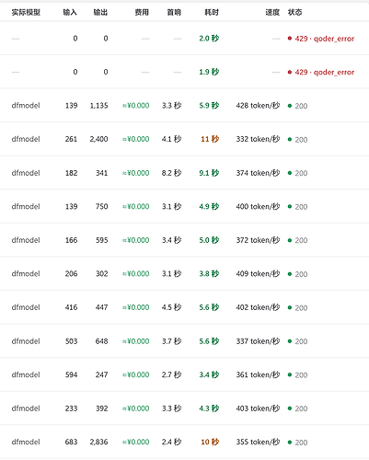Click the 200 status beside 428 token/秒
369x460 pixels.
(297, 106)
